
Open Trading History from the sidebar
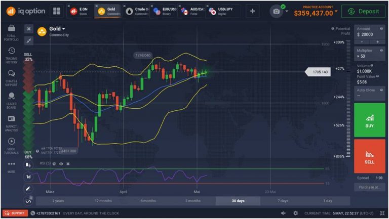click(11, 55)
